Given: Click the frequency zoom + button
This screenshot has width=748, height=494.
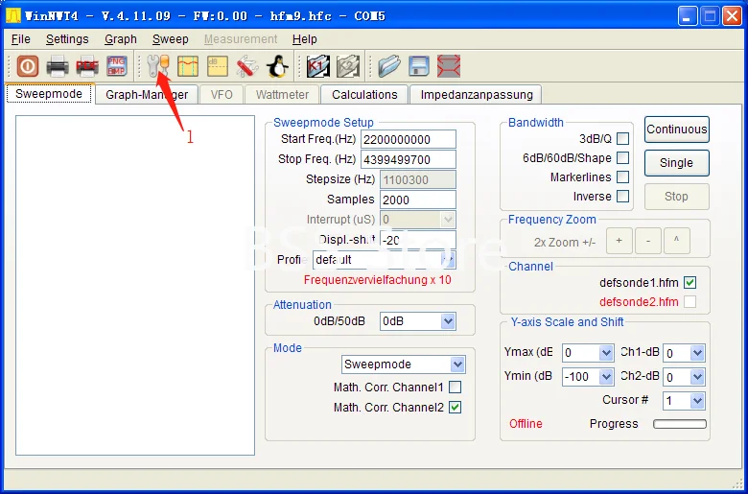Looking at the screenshot, I should coord(619,241).
